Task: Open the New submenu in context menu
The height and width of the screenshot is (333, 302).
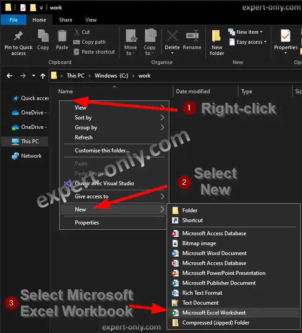Action: [x=114, y=210]
